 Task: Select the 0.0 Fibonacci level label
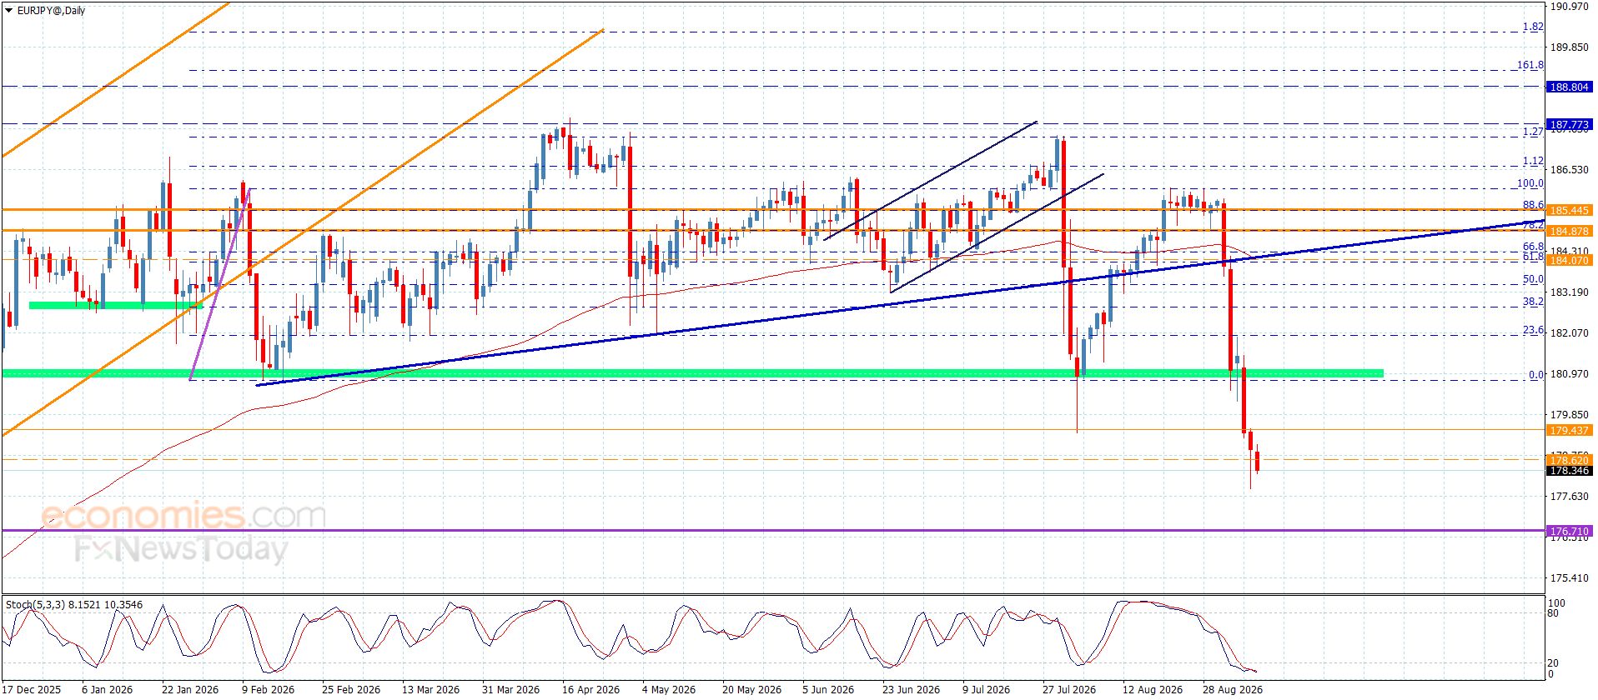click(x=1535, y=375)
